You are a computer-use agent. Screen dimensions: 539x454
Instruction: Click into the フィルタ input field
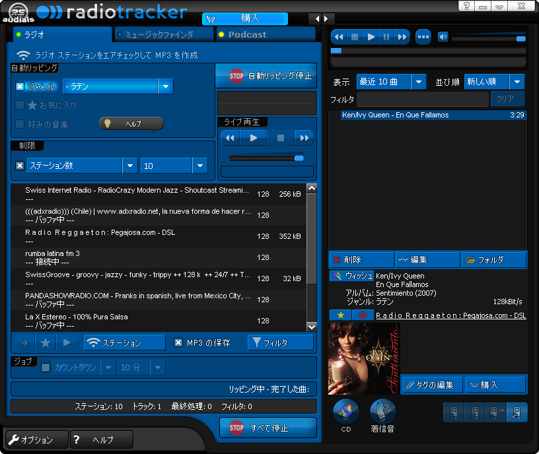tap(423, 99)
